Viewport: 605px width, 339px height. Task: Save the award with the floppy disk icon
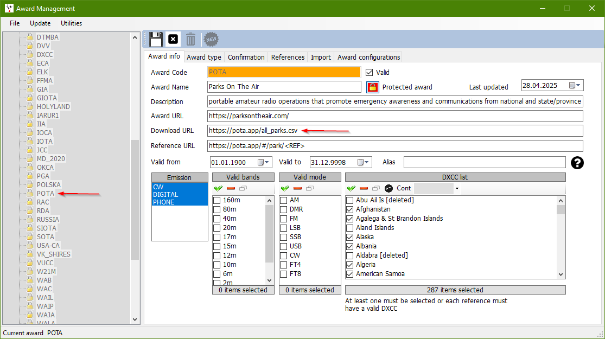[x=156, y=40]
